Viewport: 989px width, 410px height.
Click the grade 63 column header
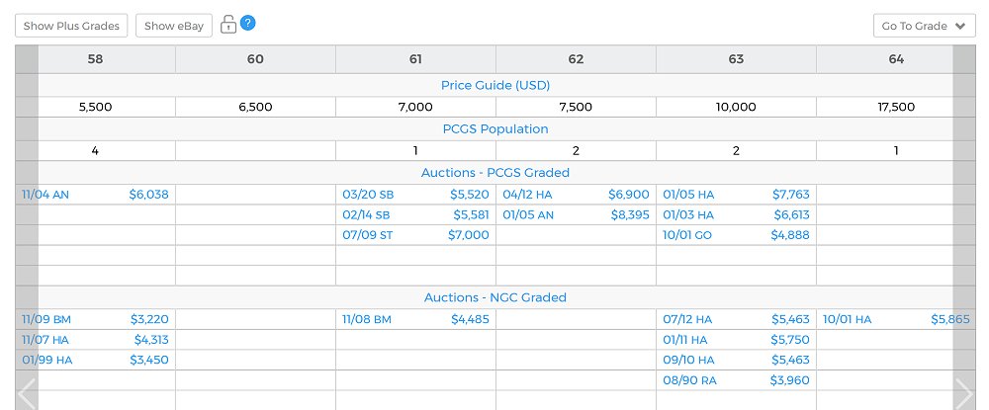[736, 59]
